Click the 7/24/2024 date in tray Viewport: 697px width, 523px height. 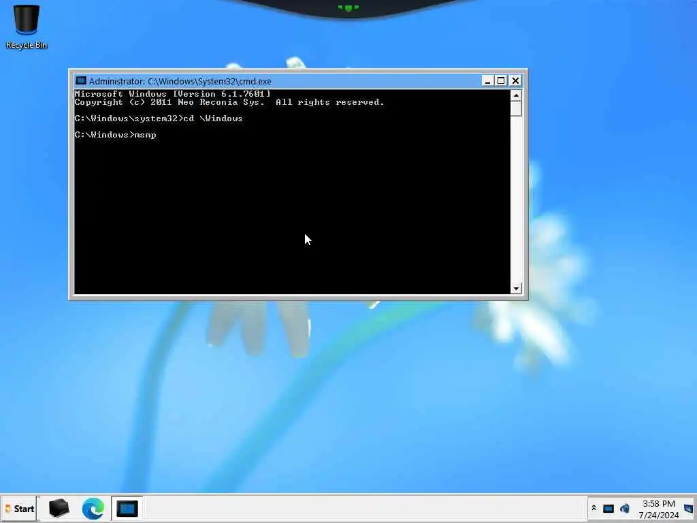658,515
